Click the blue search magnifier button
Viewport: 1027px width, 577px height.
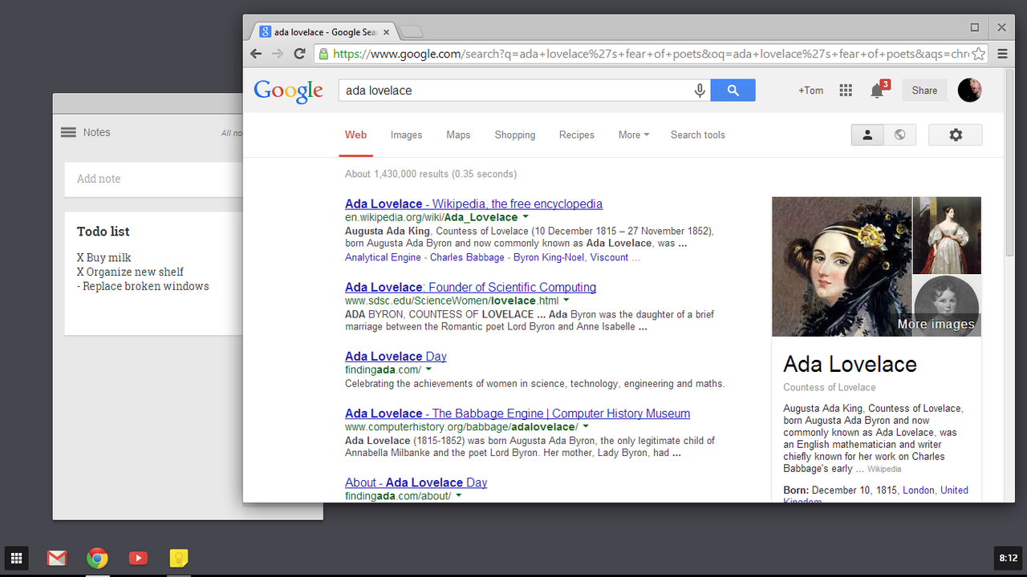click(x=732, y=90)
